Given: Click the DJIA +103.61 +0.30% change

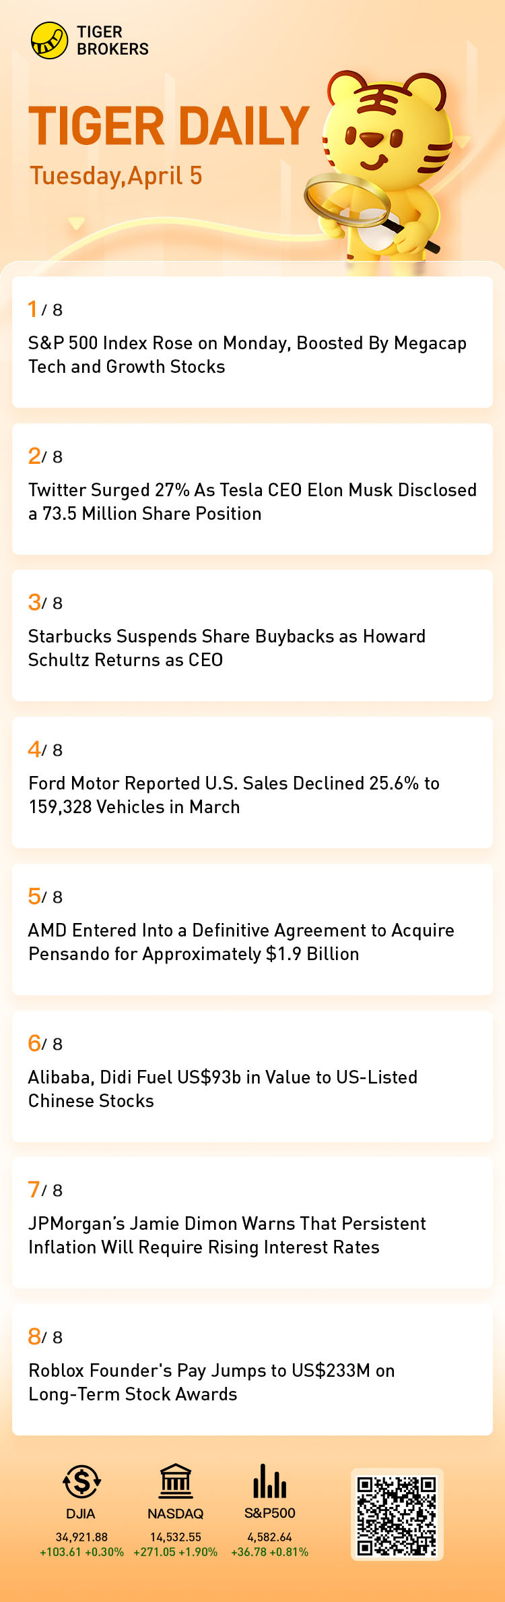Looking at the screenshot, I should pyautogui.click(x=81, y=1551).
